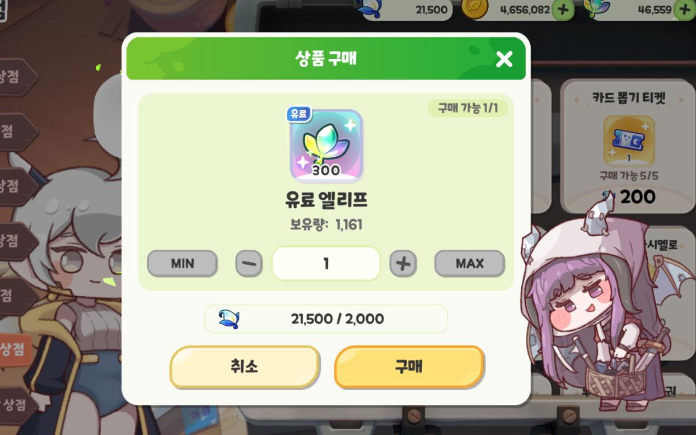The image size is (696, 435).
Task: Decrease quantity with the minus button
Action: pyautogui.click(x=249, y=264)
